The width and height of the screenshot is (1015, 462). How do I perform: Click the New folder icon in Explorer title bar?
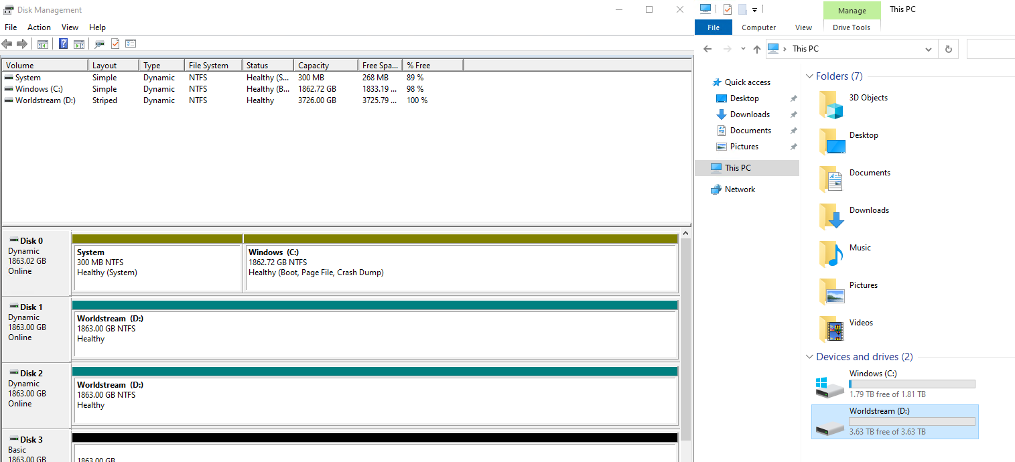coord(742,9)
